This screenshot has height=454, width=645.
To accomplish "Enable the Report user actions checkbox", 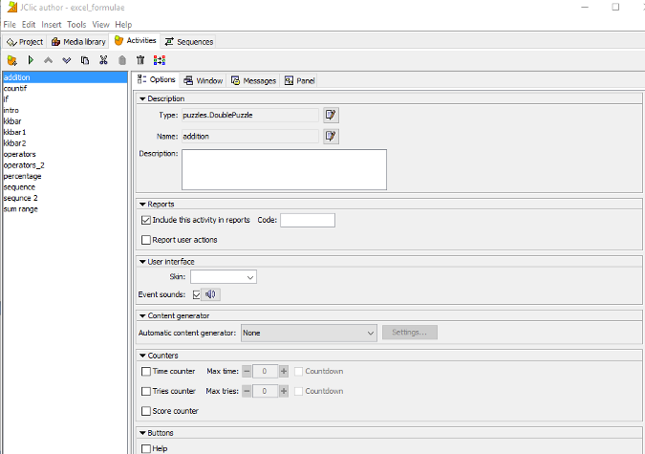I will 146,240.
